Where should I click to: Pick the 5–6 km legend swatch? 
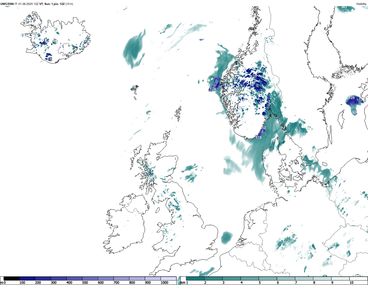(268, 278)
